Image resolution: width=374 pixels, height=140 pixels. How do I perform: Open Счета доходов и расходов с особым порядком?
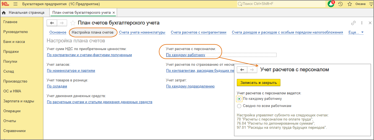tap(287, 32)
